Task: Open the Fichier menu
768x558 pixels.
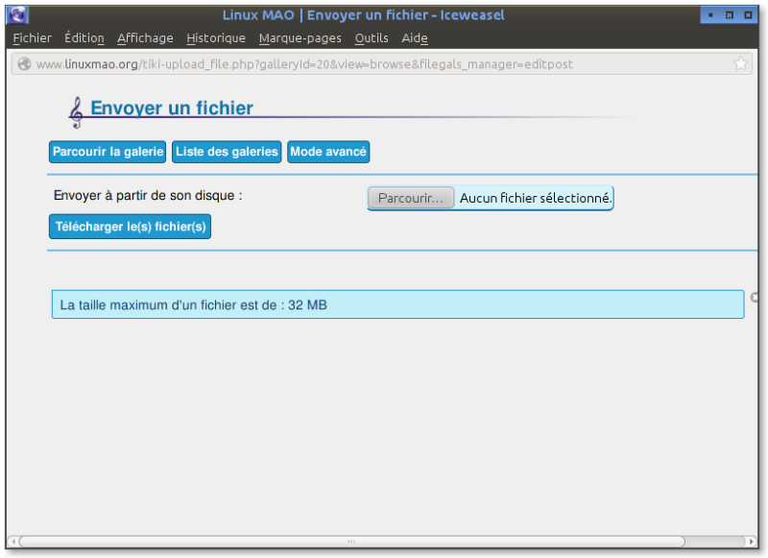Action: coord(32,37)
